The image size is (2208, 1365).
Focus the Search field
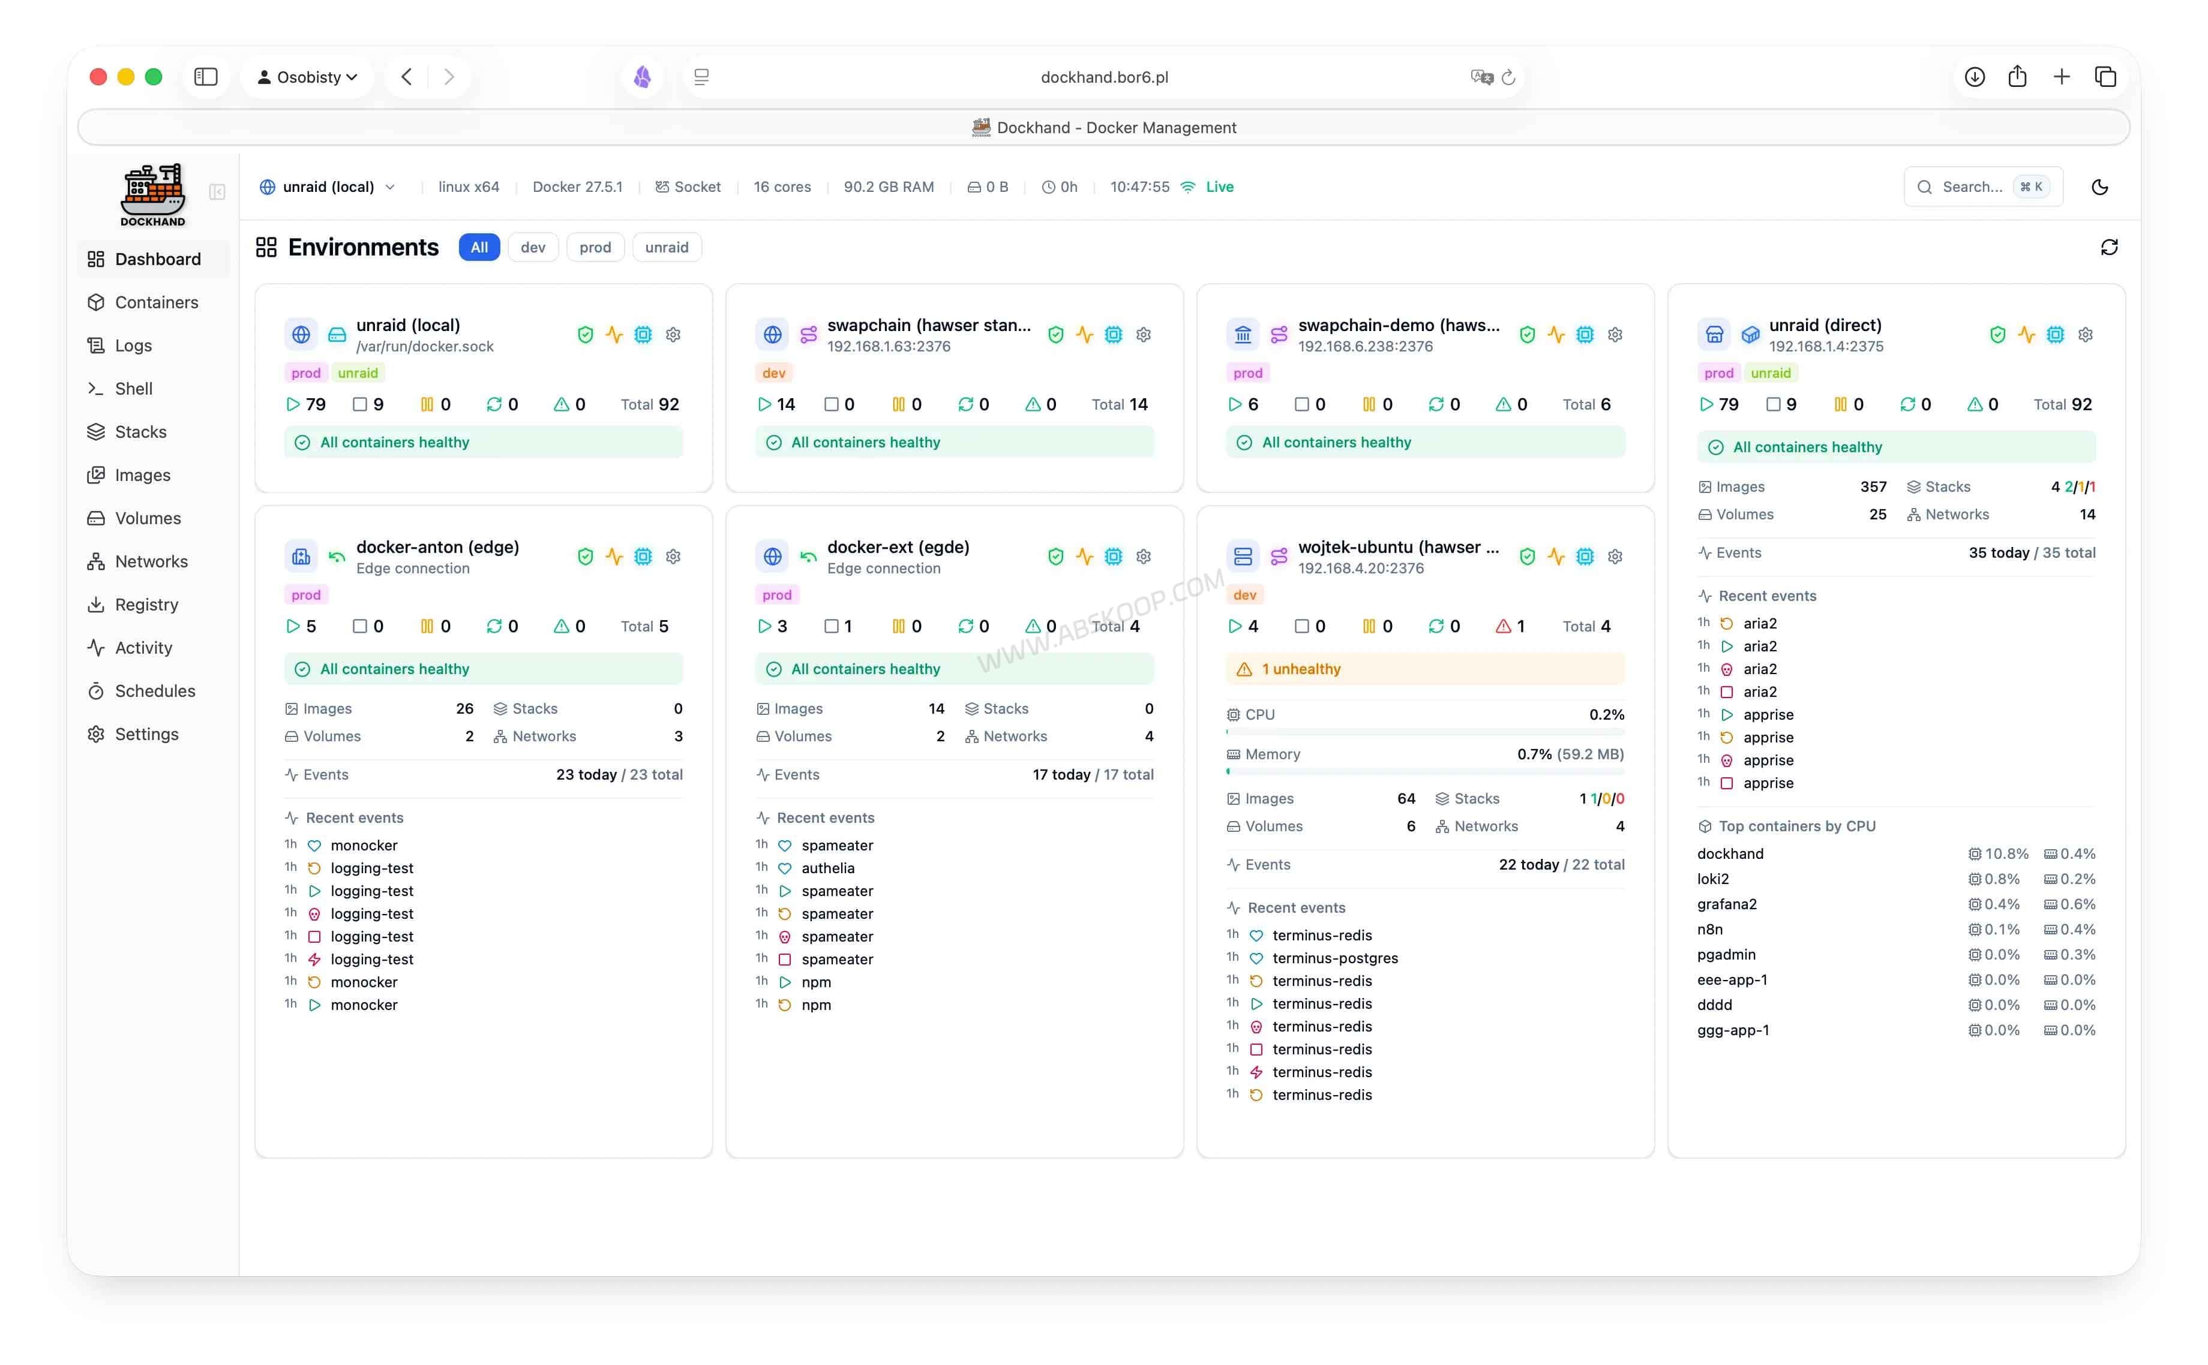pyautogui.click(x=1983, y=187)
